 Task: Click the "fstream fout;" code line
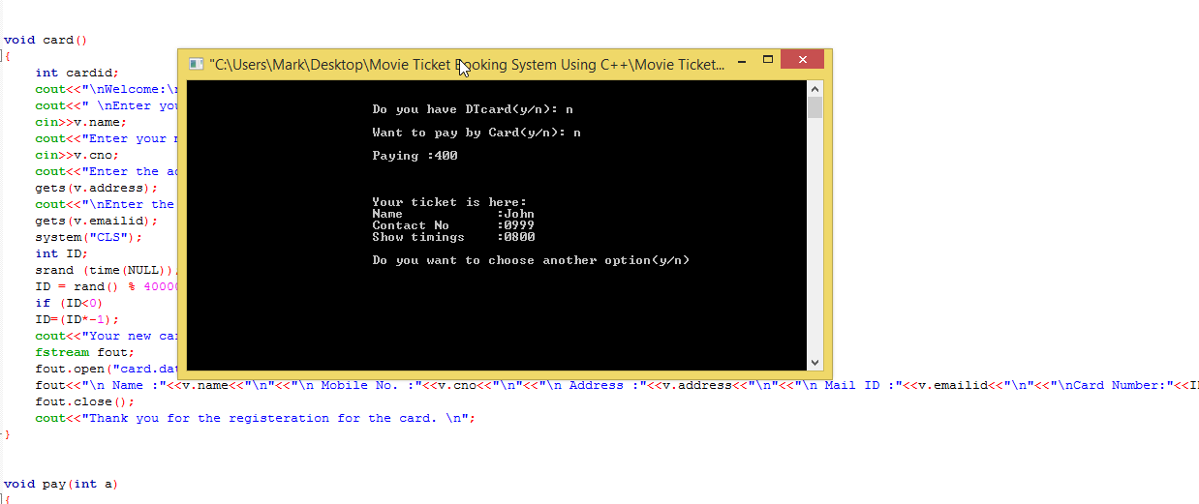[84, 352]
